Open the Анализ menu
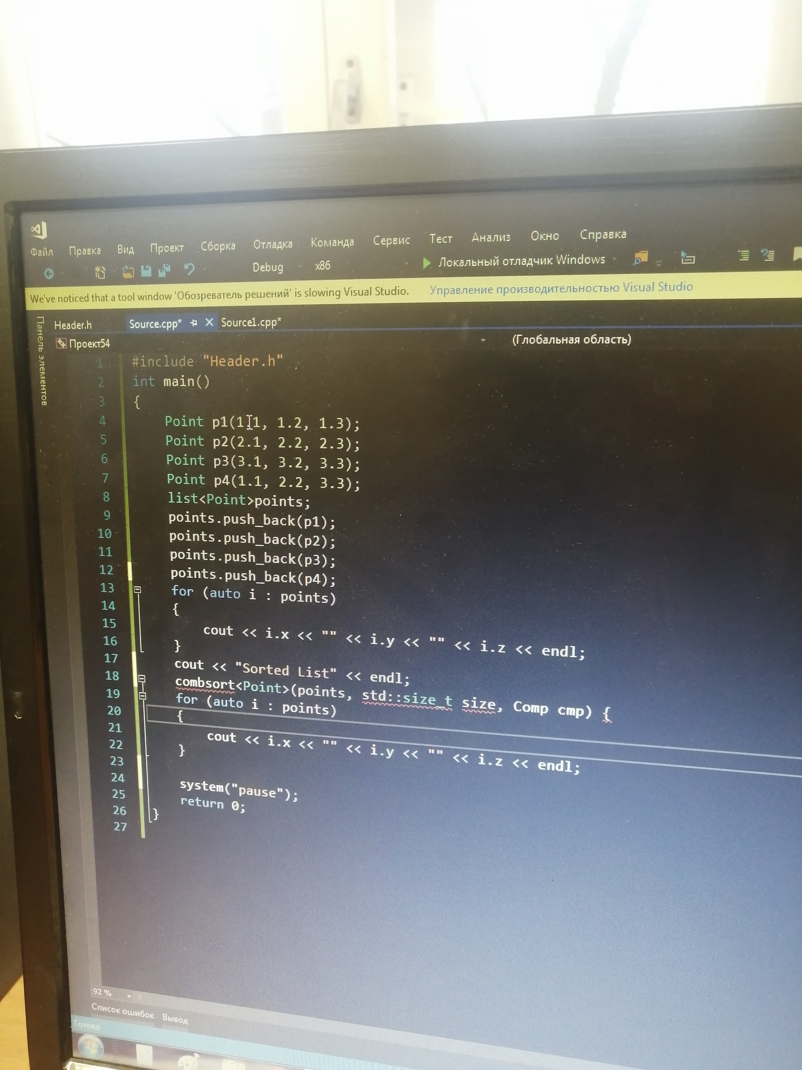Viewport: 802px width, 1070px height. (491, 237)
